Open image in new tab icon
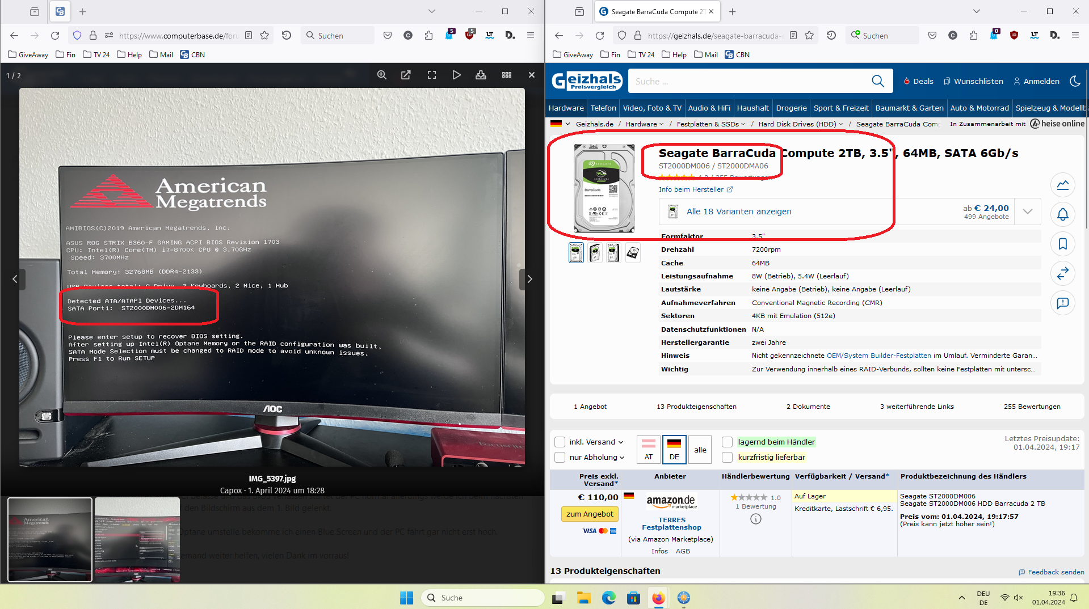 click(x=406, y=75)
